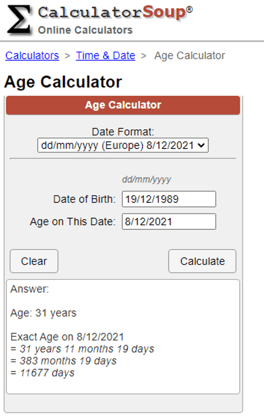264x419 pixels.
Task: Click the CalculatorSoup site title
Action: (115, 13)
